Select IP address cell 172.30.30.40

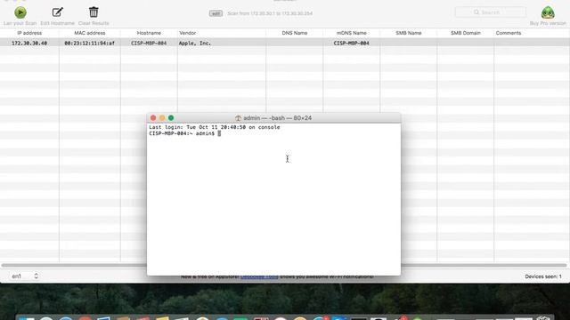(29, 44)
